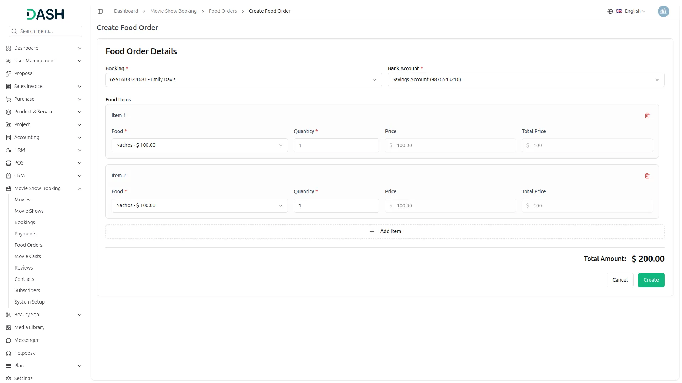Select the POS icon in the sidebar
This screenshot has width=682, height=383.
point(8,163)
